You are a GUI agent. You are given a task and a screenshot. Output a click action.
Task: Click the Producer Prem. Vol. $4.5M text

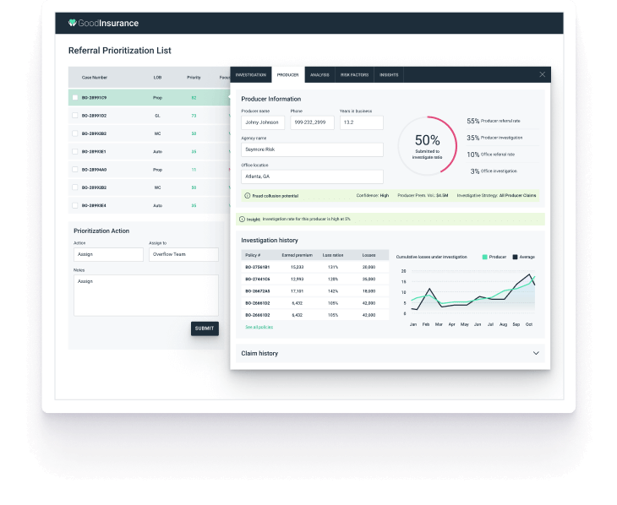423,195
